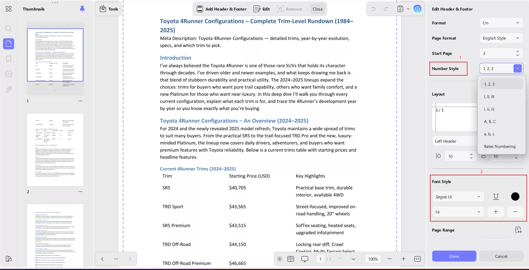
Task: Open the English Style page format dropdown
Action: click(x=501, y=38)
